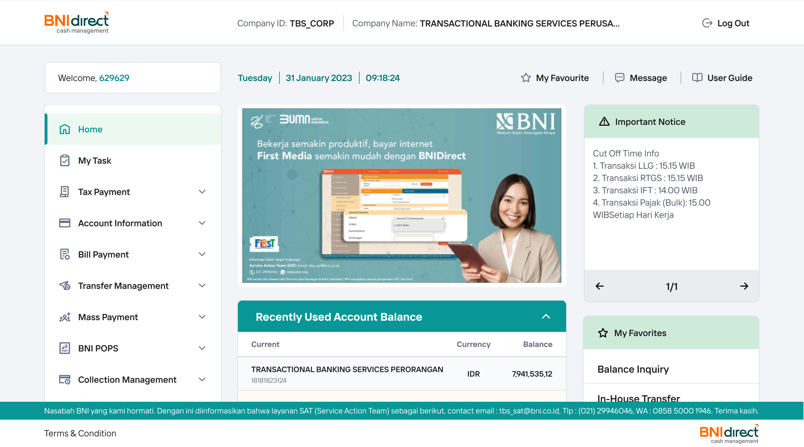Open the Home menu item

point(90,129)
